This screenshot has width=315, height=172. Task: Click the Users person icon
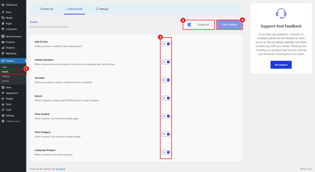click(x=3, y=104)
